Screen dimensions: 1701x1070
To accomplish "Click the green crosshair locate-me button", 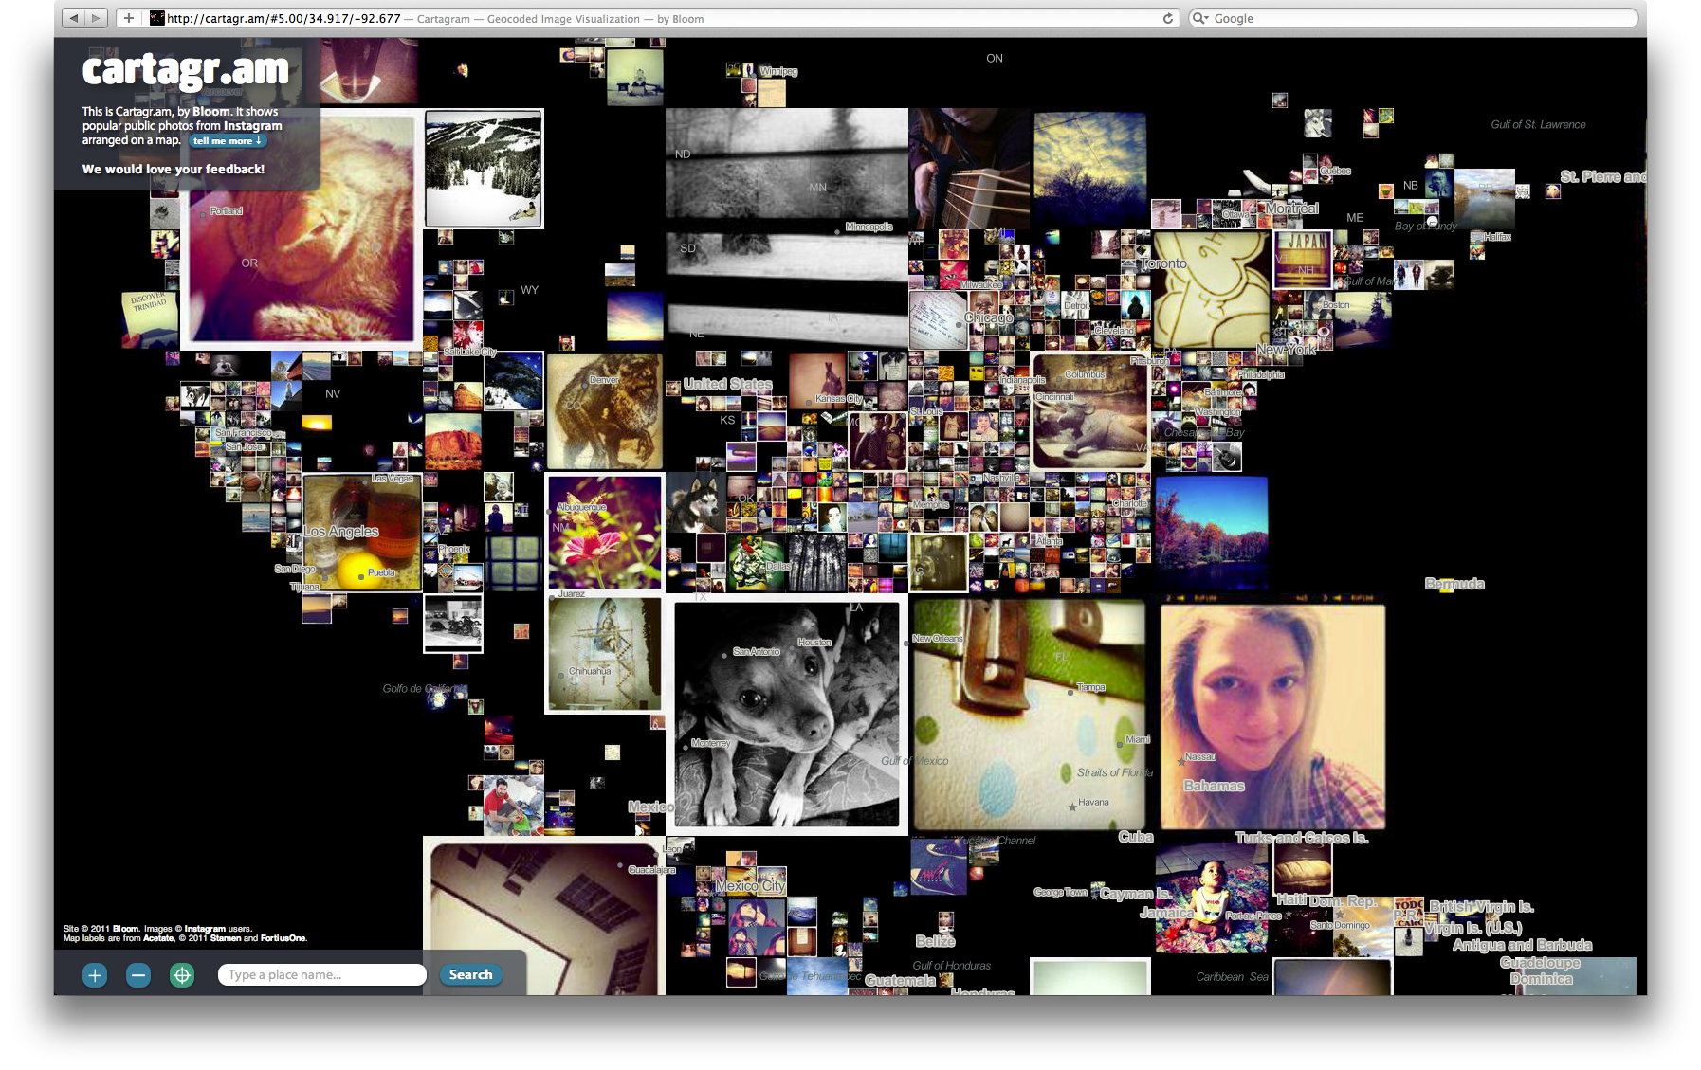I will point(182,974).
